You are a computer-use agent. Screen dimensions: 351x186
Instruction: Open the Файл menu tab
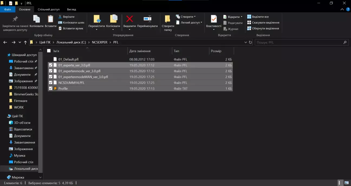[8, 9]
